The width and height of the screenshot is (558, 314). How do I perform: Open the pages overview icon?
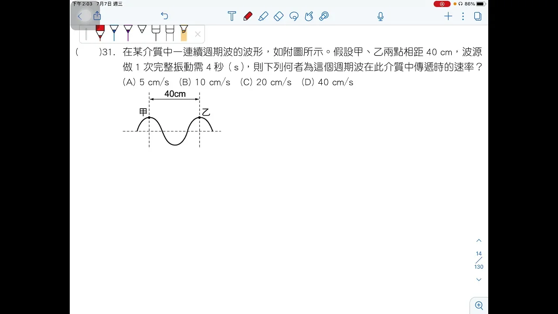[x=478, y=16]
